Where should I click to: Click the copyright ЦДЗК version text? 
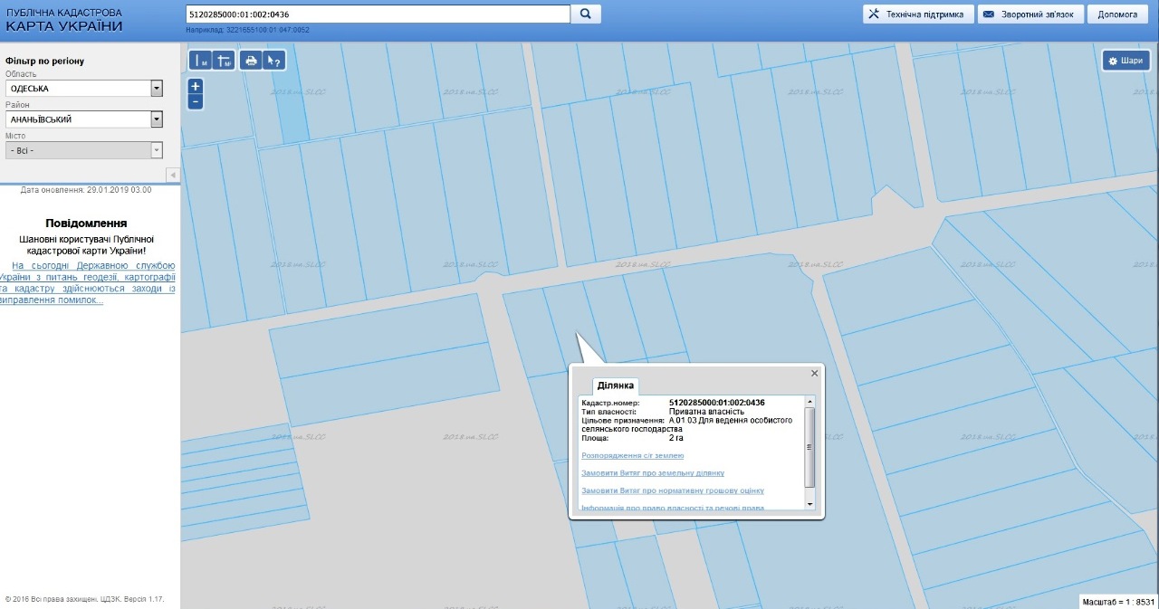coord(84,598)
